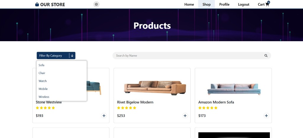The height and width of the screenshot is (138, 303).
Task: Click the search magnifier icon
Action: click(x=266, y=56)
